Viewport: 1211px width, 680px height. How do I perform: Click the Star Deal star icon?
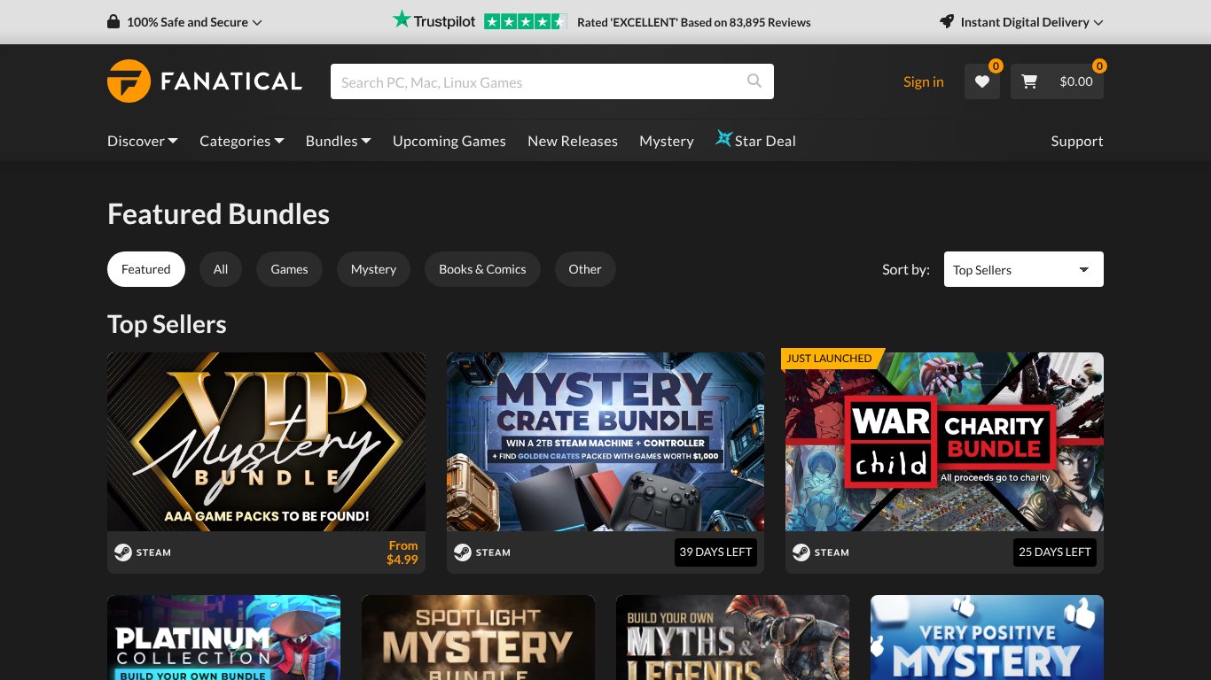pos(723,139)
